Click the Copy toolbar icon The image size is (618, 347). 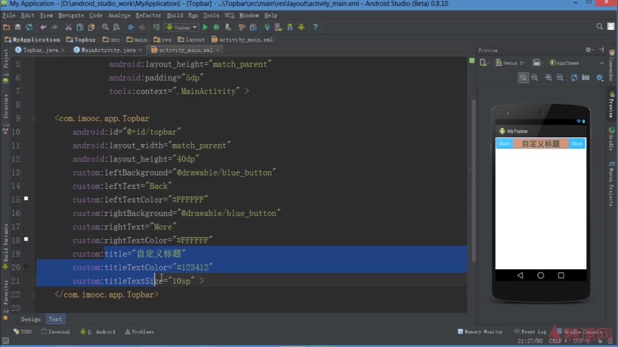click(x=80, y=27)
